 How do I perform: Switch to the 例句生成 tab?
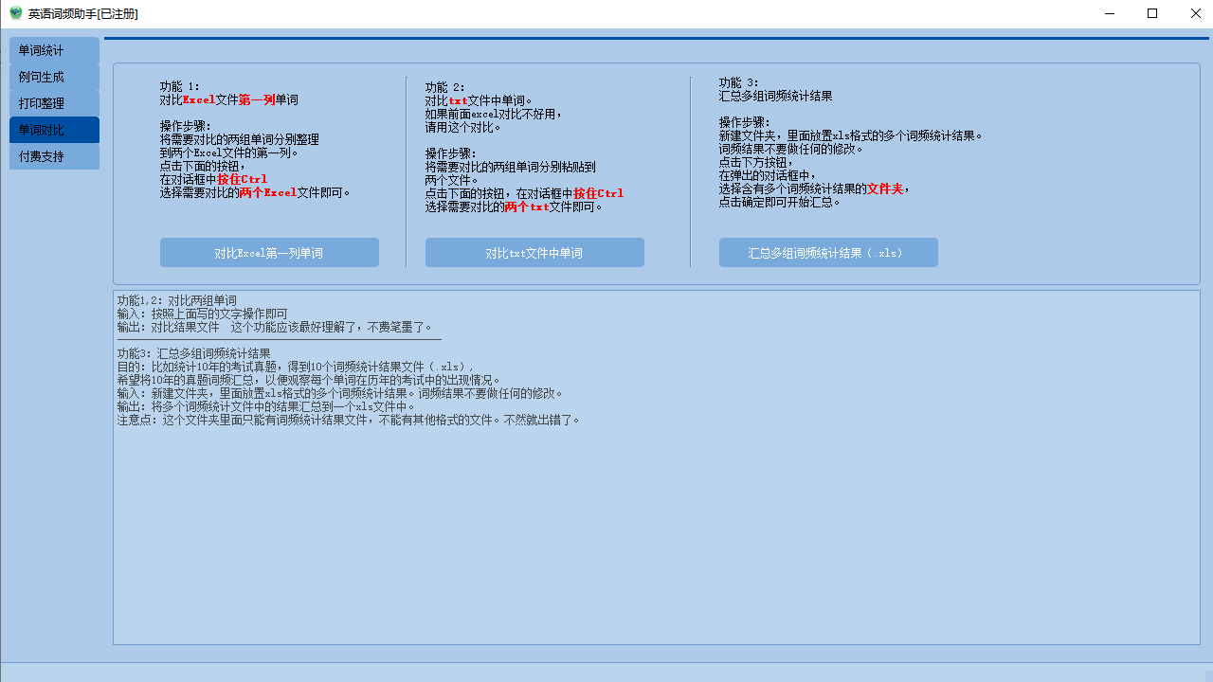point(53,76)
